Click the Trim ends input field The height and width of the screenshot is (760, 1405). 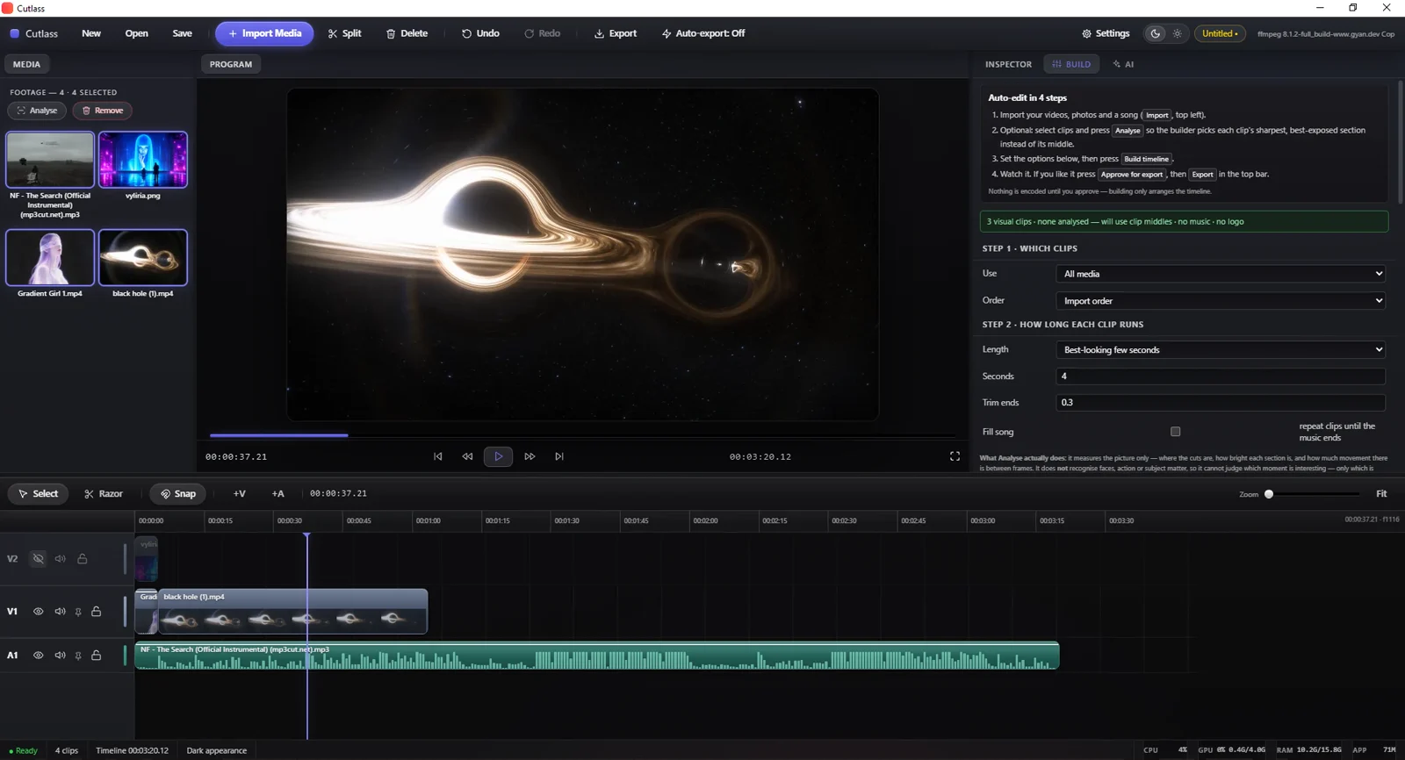(1221, 403)
